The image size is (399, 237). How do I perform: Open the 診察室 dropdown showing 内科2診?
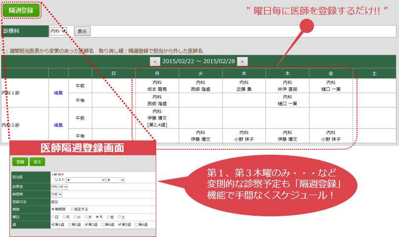click(59, 187)
